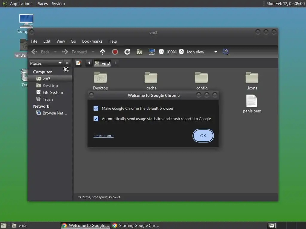Click the clock in top panel
Screen dimensions: 306x229
(x=285, y=4)
